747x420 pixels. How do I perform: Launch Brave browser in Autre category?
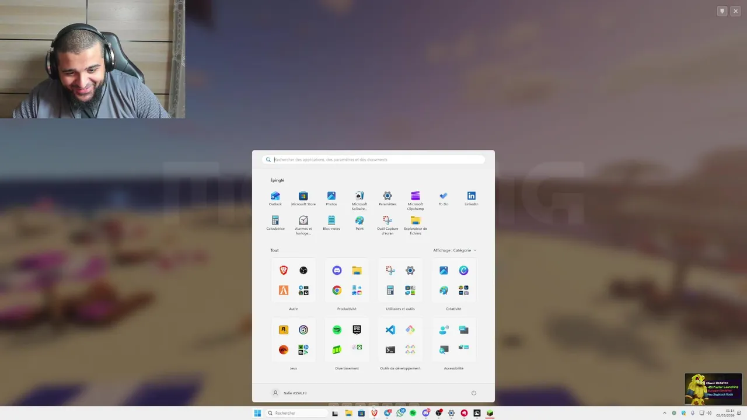point(284,270)
